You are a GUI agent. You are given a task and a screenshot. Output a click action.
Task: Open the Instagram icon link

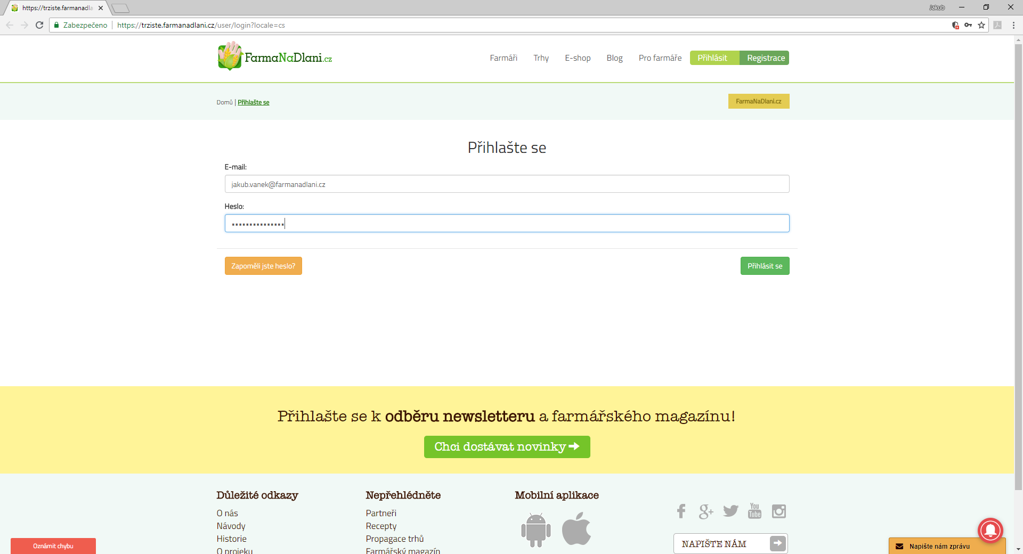[x=779, y=511]
